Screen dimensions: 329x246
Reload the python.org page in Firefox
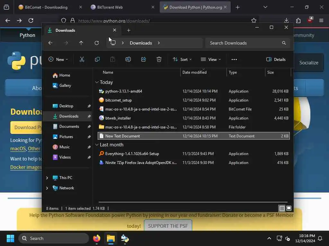click(31, 20)
